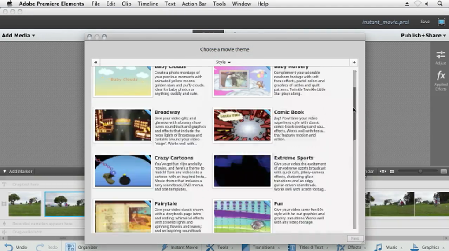Click the 'Extreme Sports' theme title
The height and width of the screenshot is (251, 449).
tap(294, 158)
